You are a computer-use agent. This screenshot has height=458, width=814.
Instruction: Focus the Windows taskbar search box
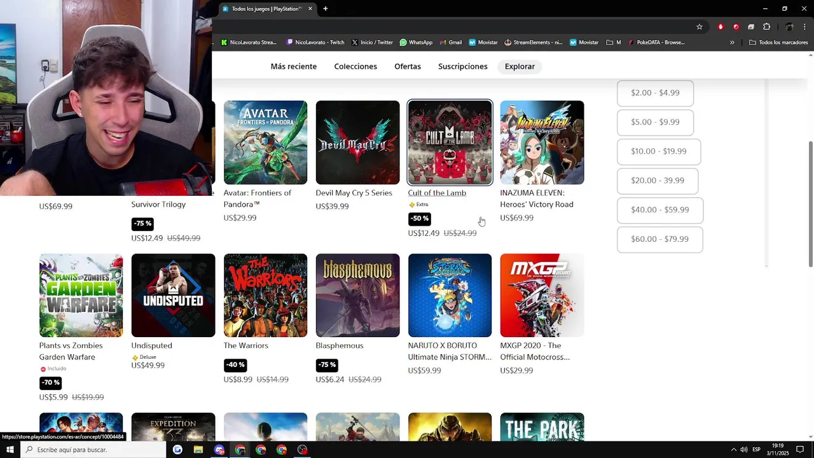[93, 450]
